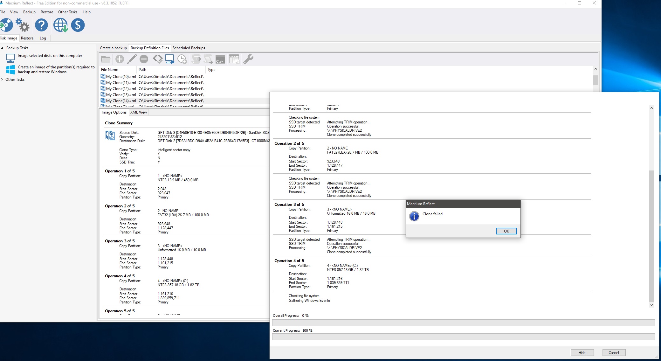Click the clone log vertical scrollbar thumb
Screen dimensions: 661x361
pyautogui.click(x=651, y=236)
